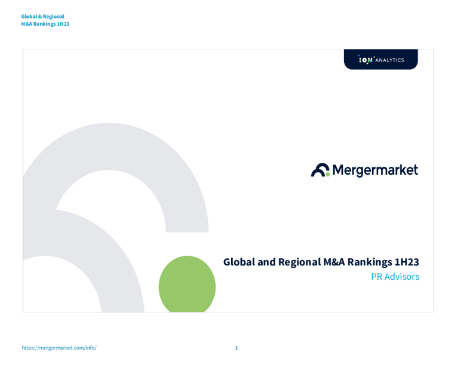Viewport: 473px width, 365px height.
Task: Select the green circle graphic
Action: click(187, 285)
